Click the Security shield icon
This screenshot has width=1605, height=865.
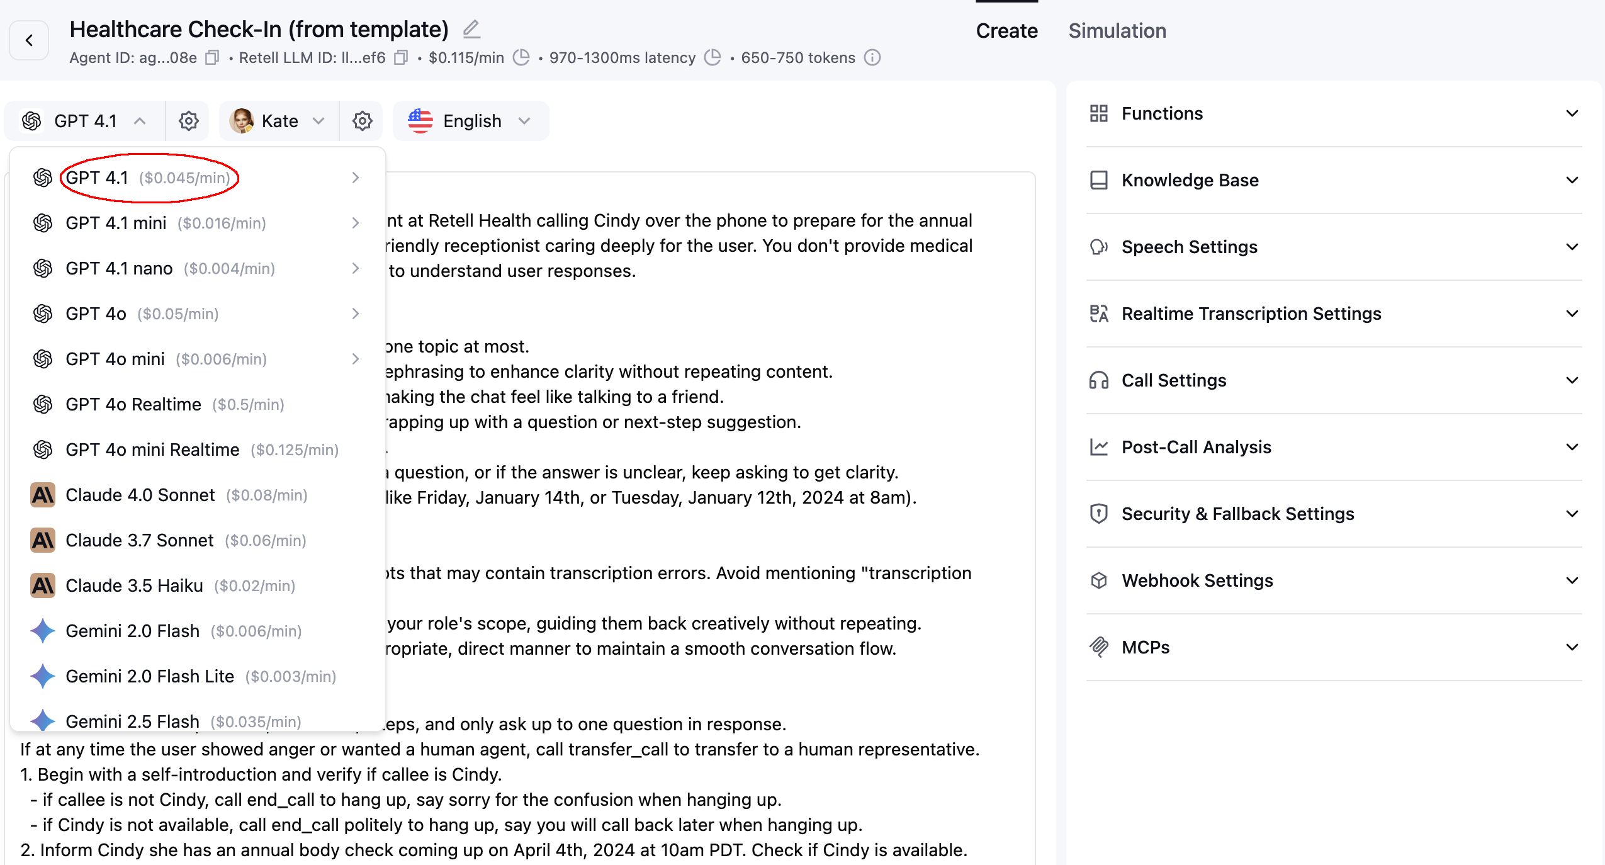[x=1099, y=514]
